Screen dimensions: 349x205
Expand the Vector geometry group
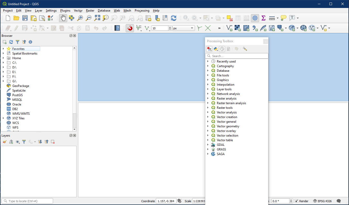point(208,126)
